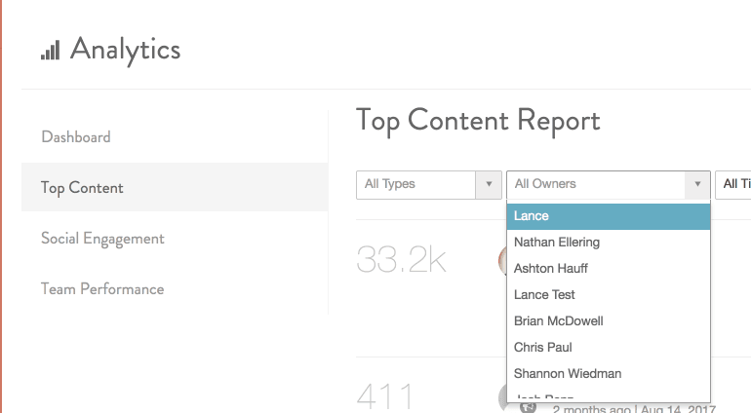Image resolution: width=751 pixels, height=413 pixels.
Task: Go to Social Engagement report
Action: point(102,239)
